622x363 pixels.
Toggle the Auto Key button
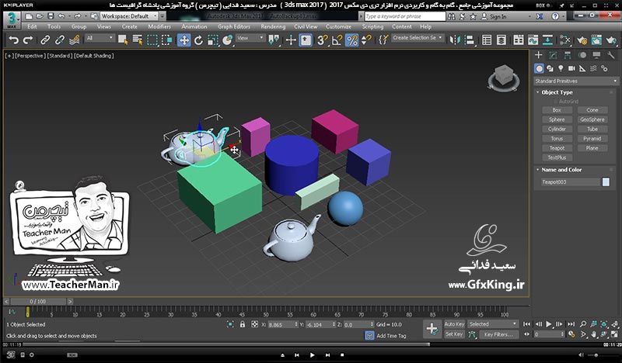click(454, 323)
